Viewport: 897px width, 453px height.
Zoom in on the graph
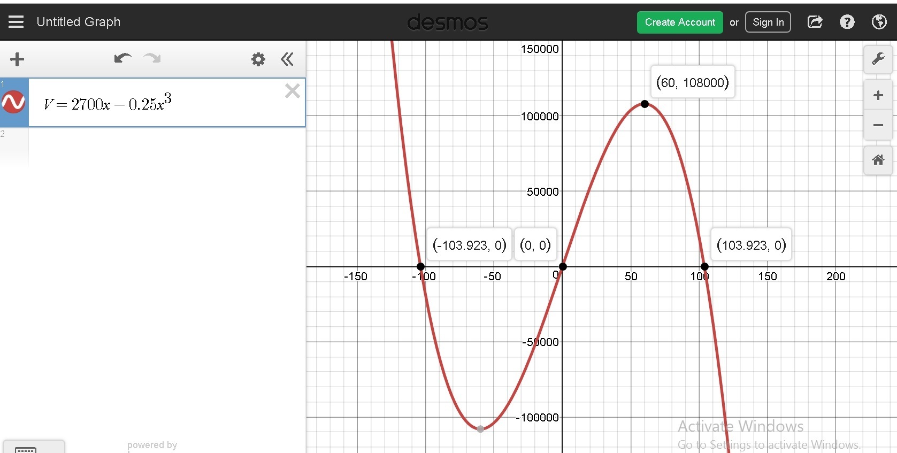(x=878, y=95)
